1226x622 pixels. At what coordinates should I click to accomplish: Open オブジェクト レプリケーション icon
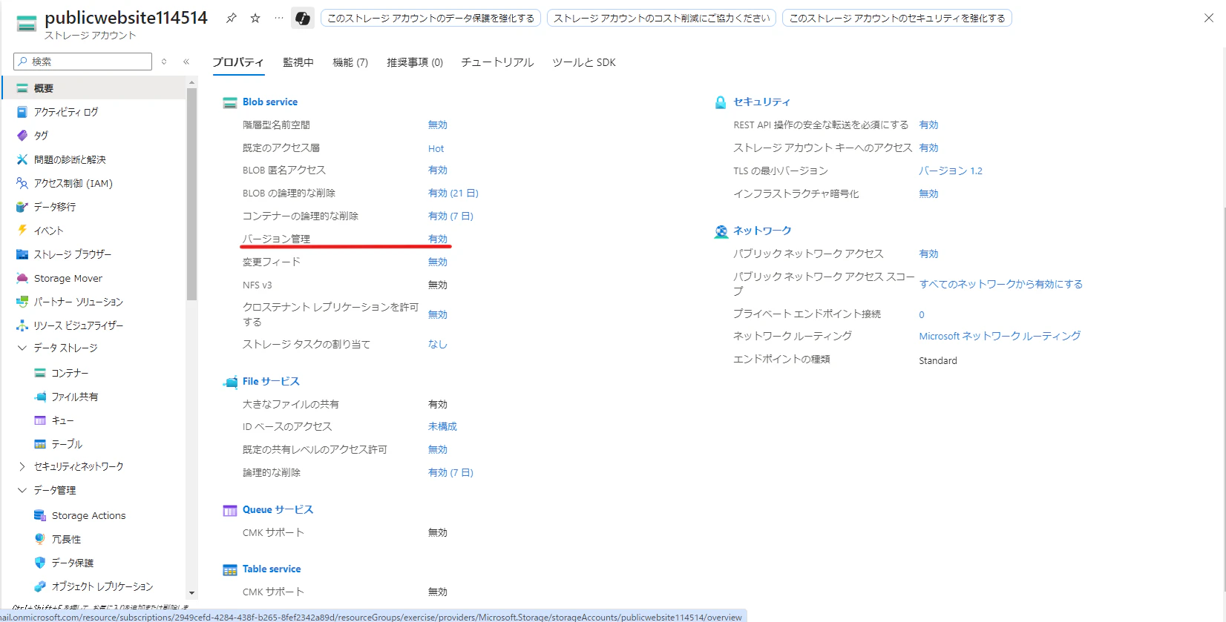point(40,586)
